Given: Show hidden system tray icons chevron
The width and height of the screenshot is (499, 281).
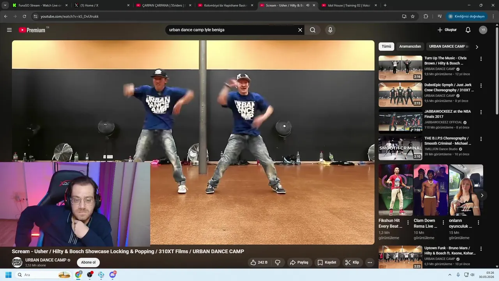Looking at the screenshot, I should [449, 275].
